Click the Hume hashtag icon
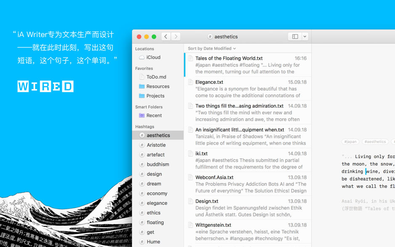The width and height of the screenshot is (395, 247). (142, 242)
